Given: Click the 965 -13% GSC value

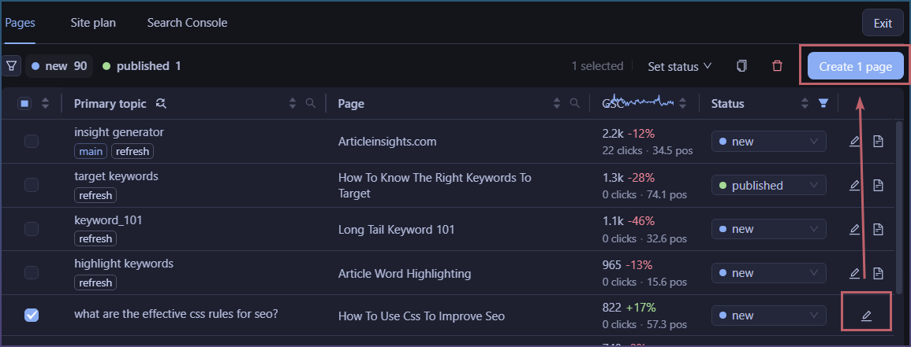Looking at the screenshot, I should tap(628, 265).
